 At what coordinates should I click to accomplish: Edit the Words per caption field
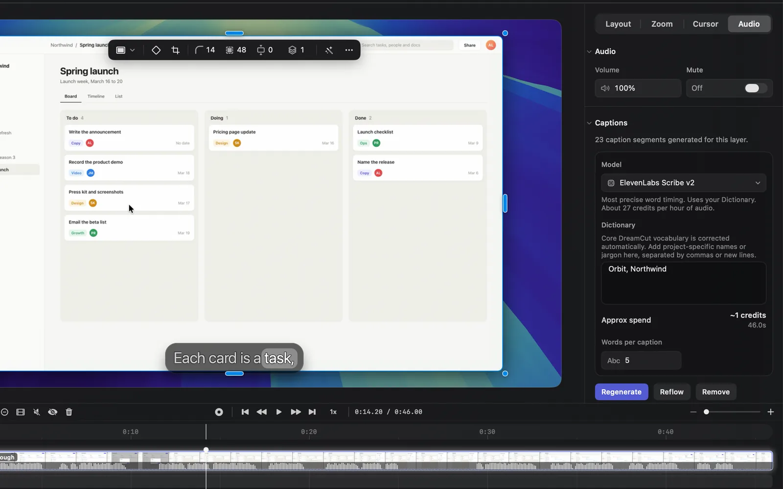(x=641, y=360)
